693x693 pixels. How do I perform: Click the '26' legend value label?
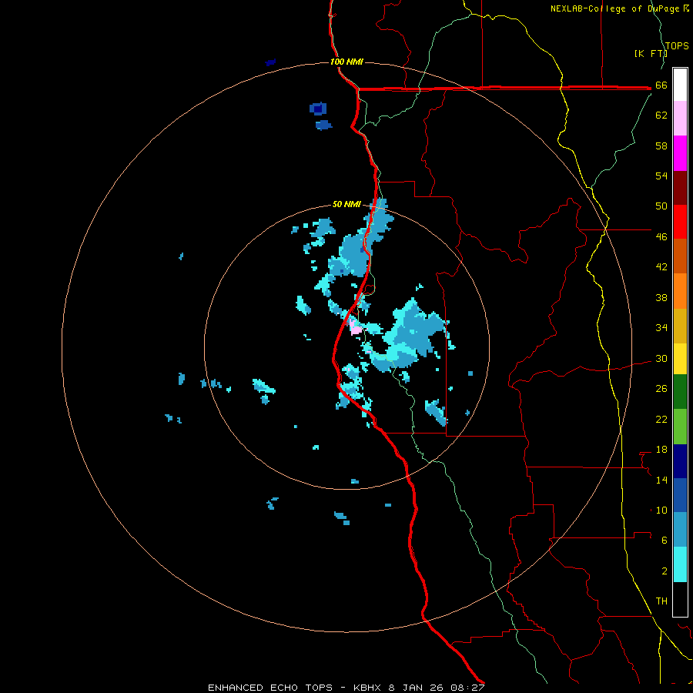(x=661, y=389)
